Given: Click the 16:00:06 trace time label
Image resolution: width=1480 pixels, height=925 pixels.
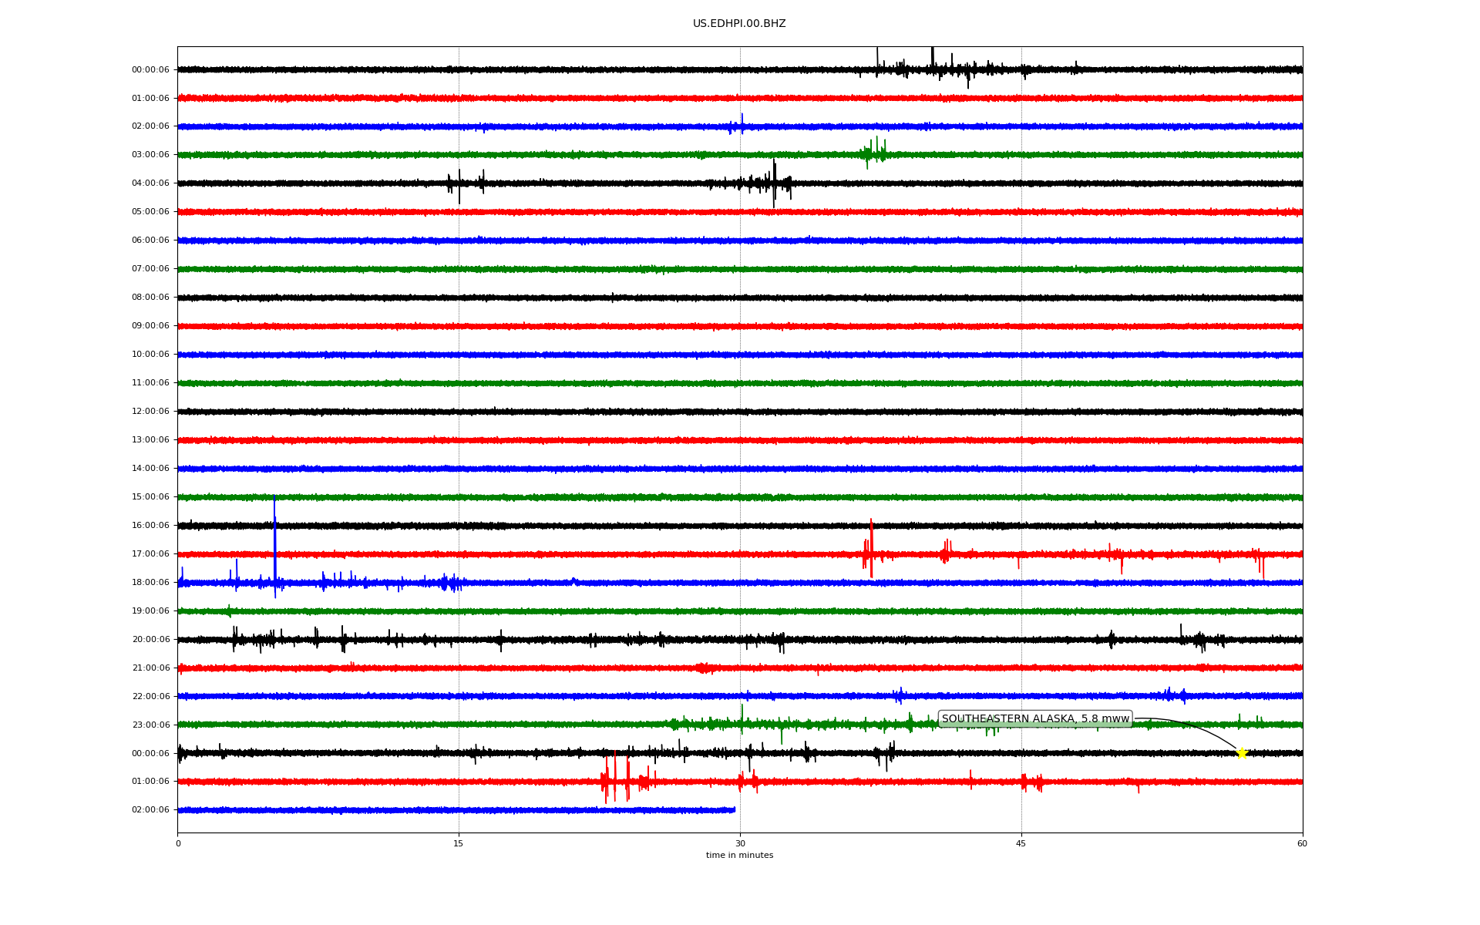Looking at the screenshot, I should [150, 526].
